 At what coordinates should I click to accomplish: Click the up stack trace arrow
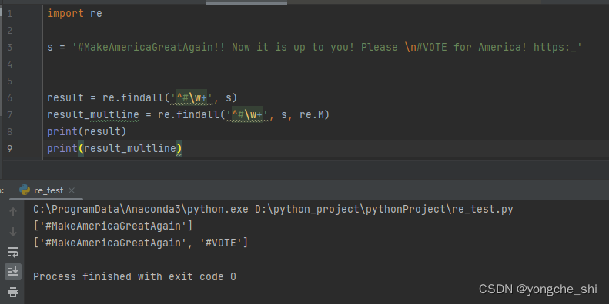point(13,212)
